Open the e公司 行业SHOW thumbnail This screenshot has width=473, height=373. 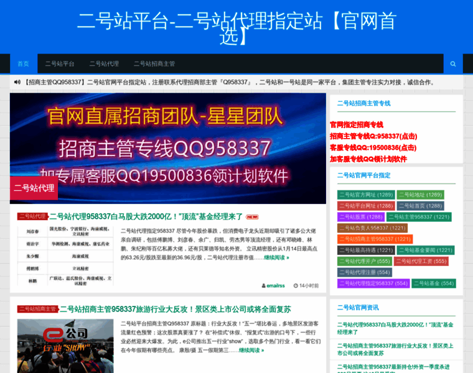pos(65,346)
